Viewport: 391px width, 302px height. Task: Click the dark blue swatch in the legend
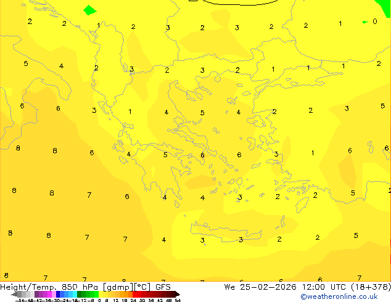[58, 294]
